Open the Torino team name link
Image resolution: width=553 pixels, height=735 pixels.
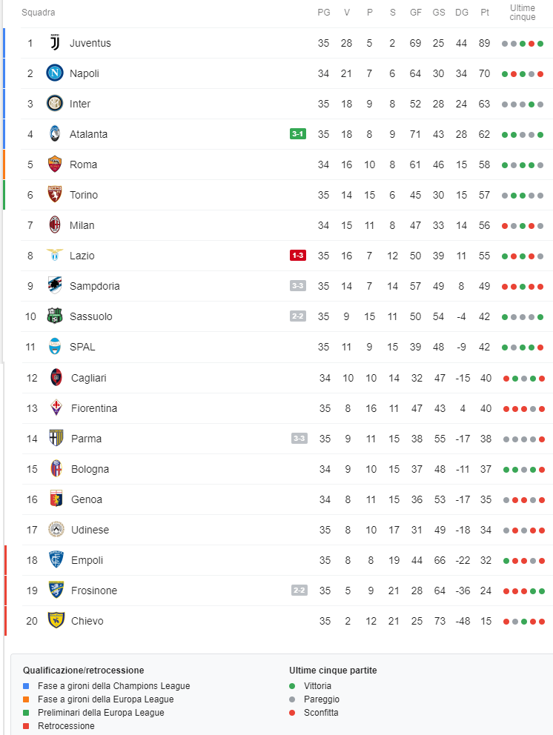point(84,195)
